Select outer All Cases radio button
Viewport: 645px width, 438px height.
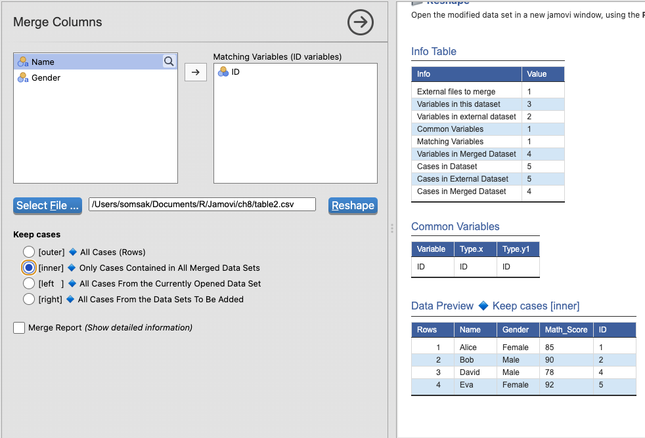(29, 252)
